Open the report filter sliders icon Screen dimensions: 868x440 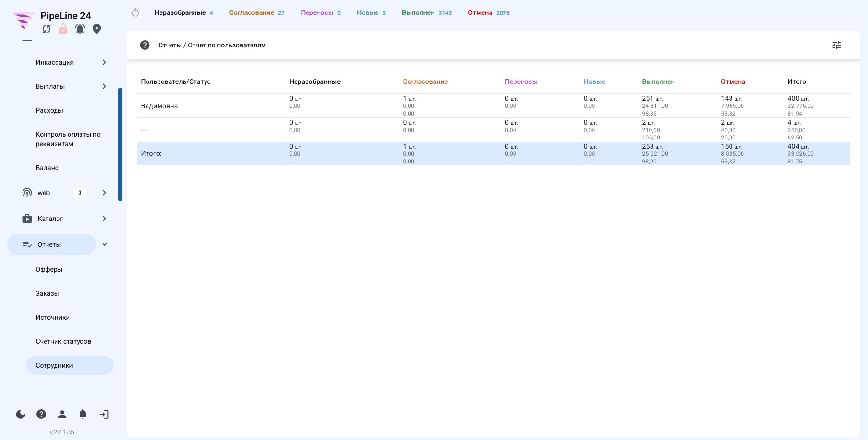pyautogui.click(x=836, y=45)
